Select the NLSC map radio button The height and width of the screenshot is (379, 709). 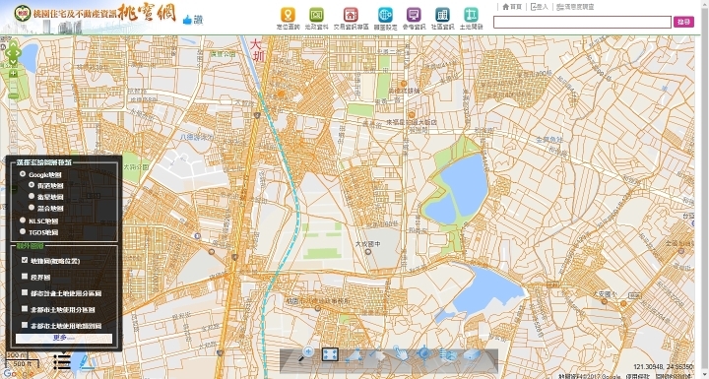[23, 221]
